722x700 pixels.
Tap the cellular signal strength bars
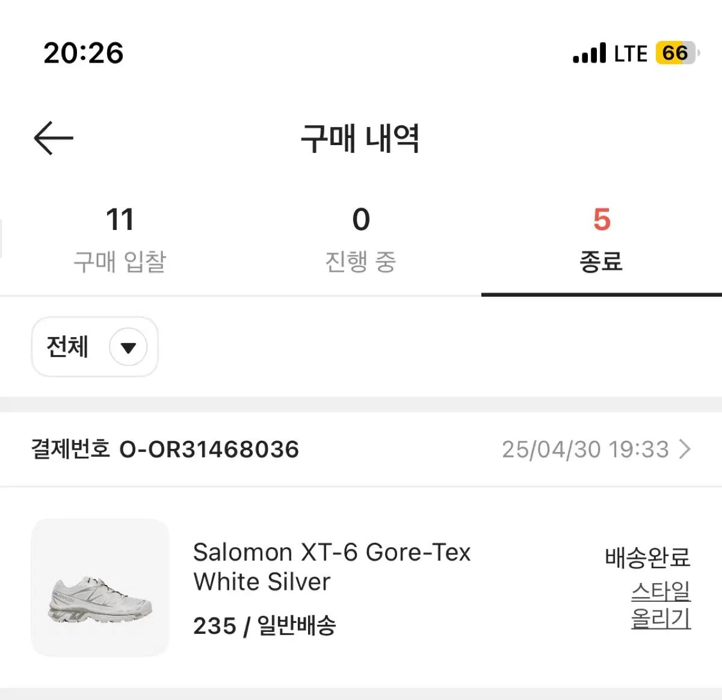click(589, 53)
